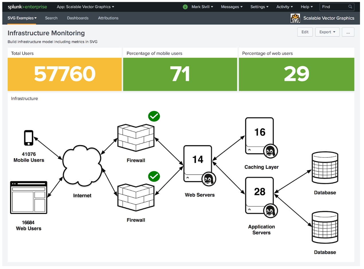
Task: Open the Dashboards tab
Action: (x=78, y=18)
